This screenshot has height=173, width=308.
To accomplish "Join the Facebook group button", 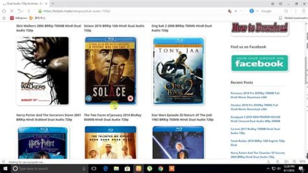I will [x=259, y=63].
